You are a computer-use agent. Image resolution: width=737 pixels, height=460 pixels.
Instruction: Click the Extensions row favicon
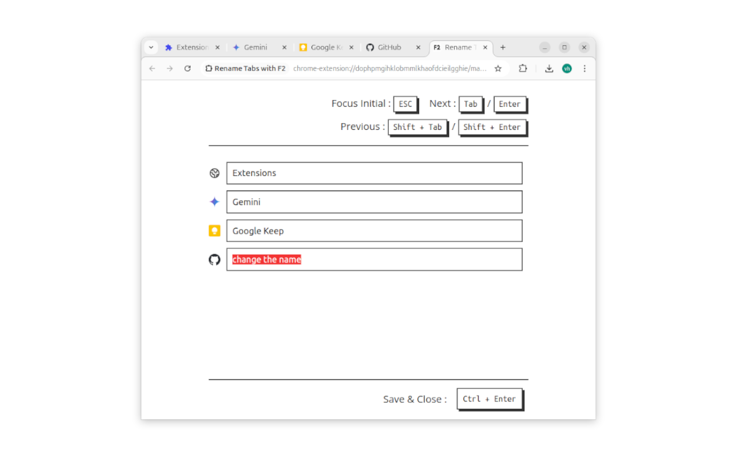click(215, 173)
